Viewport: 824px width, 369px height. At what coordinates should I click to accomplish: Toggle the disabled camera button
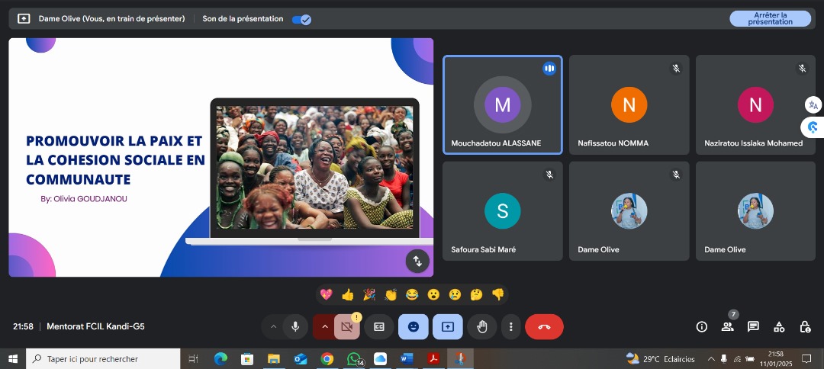click(346, 327)
